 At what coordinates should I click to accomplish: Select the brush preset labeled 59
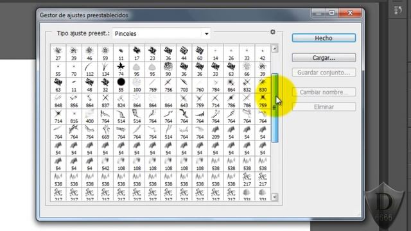click(x=105, y=54)
